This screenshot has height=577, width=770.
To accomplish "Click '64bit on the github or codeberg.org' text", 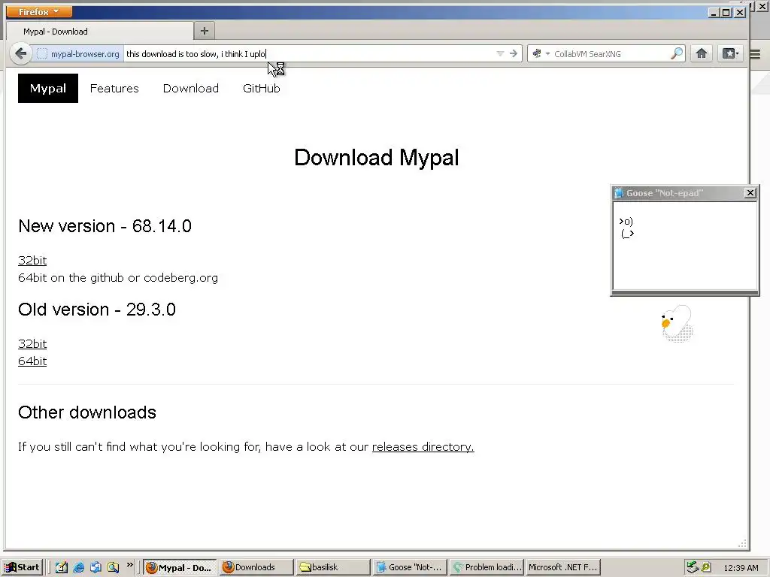I will pos(118,278).
